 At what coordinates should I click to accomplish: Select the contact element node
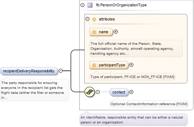click(119, 92)
